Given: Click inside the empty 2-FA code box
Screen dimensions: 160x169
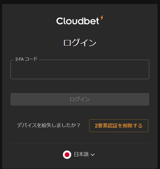Looking at the screenshot, I should 80,69.
